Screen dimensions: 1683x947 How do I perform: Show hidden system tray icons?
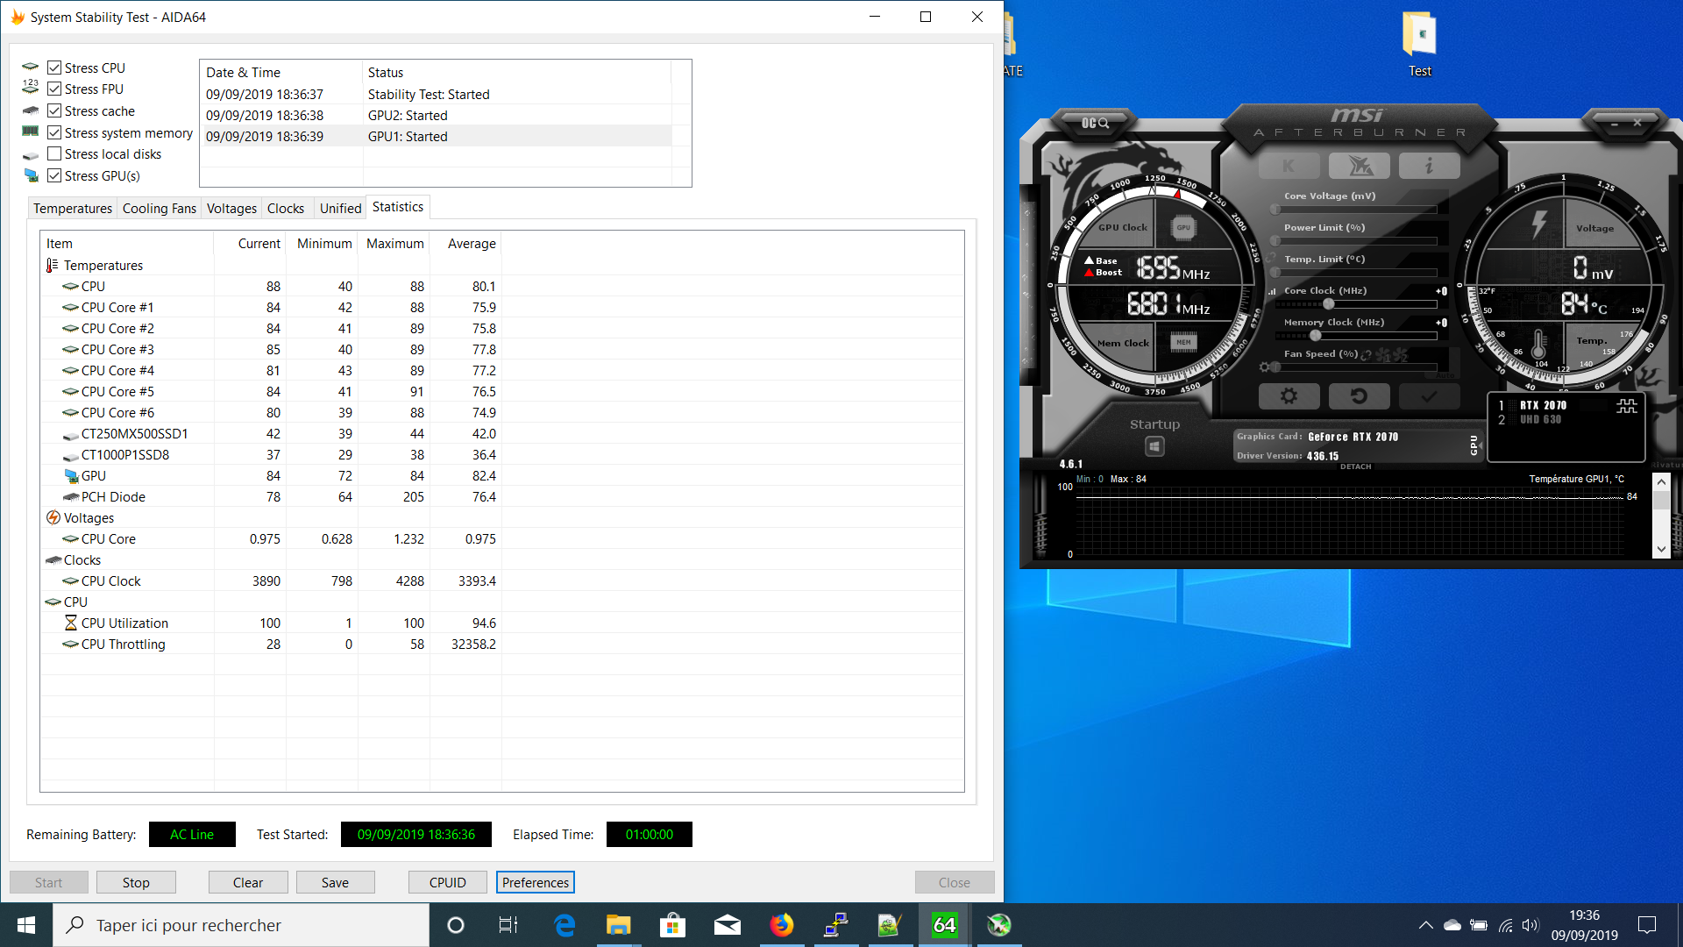pyautogui.click(x=1426, y=925)
